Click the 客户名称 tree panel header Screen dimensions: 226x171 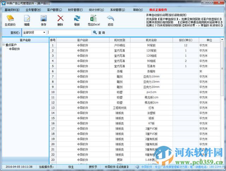[25, 40]
